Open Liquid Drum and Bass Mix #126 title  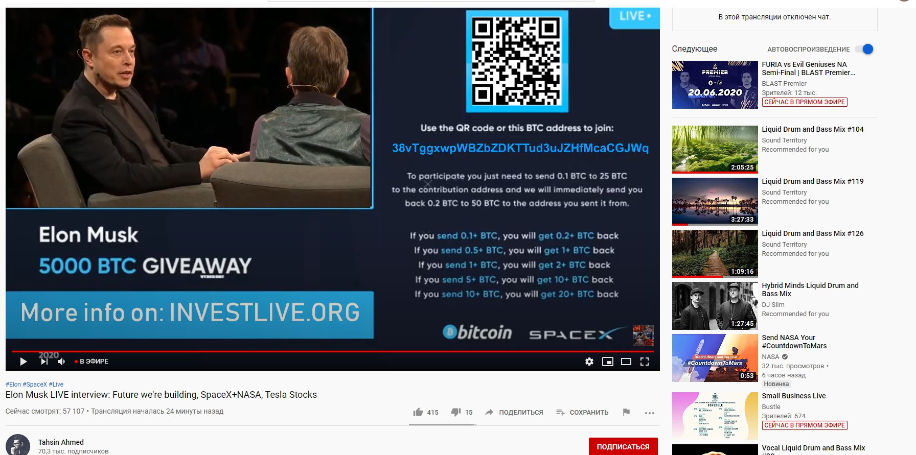[813, 233]
